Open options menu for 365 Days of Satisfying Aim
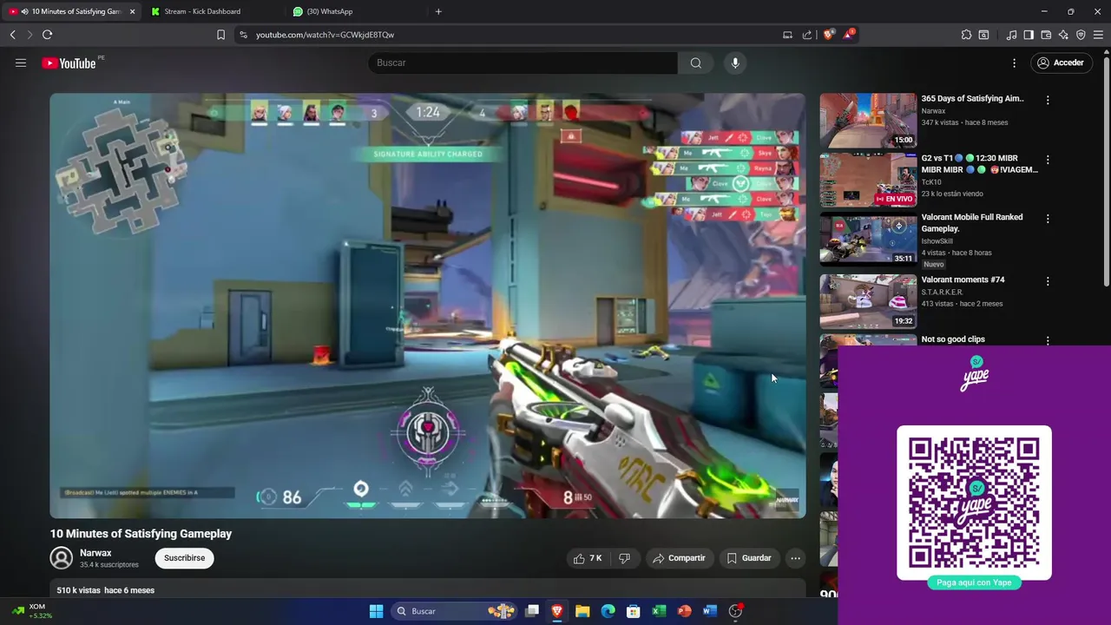This screenshot has width=1111, height=625. point(1048,100)
